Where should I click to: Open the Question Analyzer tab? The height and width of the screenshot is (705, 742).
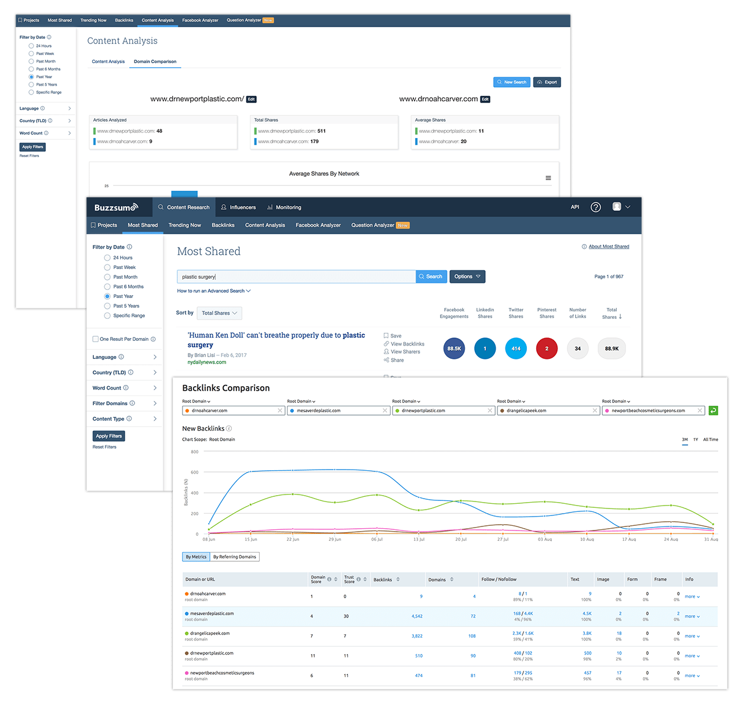[380, 225]
